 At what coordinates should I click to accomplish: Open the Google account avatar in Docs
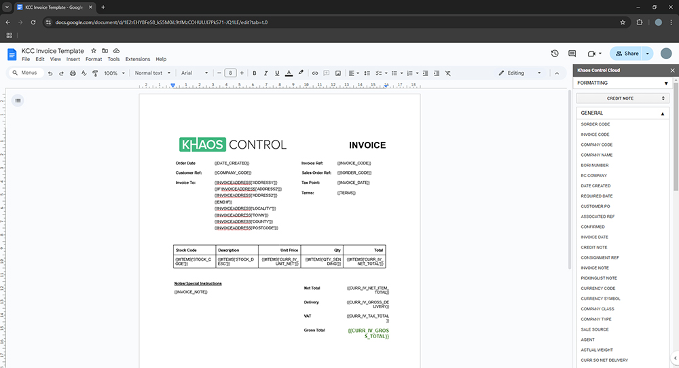[x=666, y=53]
